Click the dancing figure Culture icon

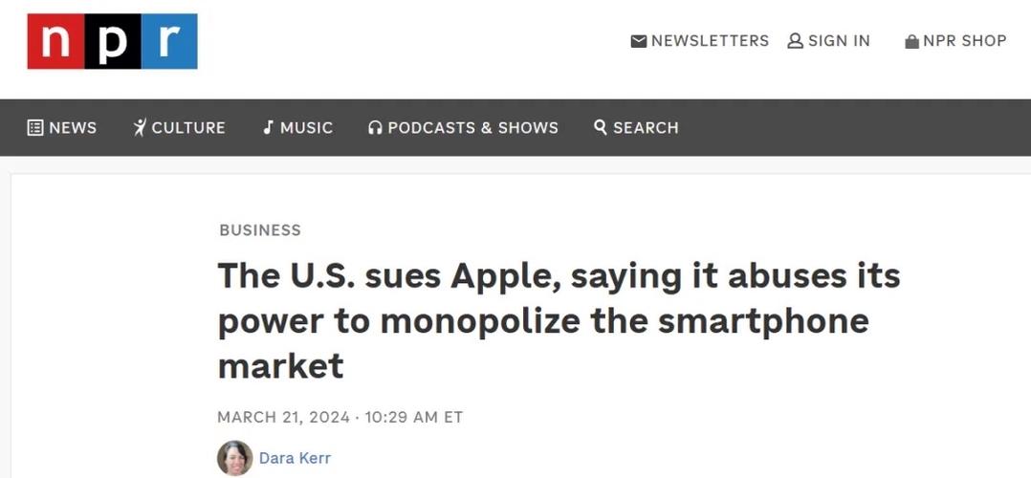coord(140,127)
